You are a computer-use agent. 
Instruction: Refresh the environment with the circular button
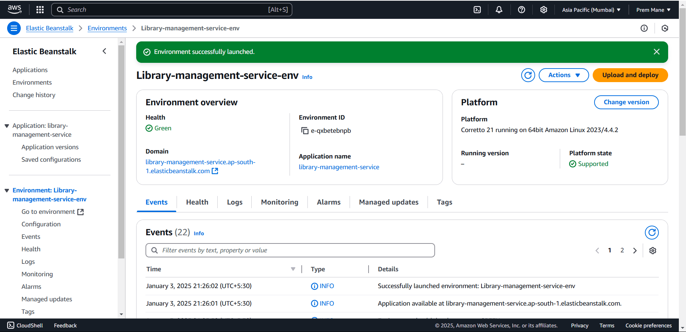click(528, 75)
